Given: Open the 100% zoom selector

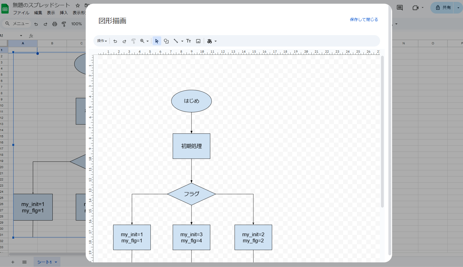Looking at the screenshot, I should click(76, 24).
